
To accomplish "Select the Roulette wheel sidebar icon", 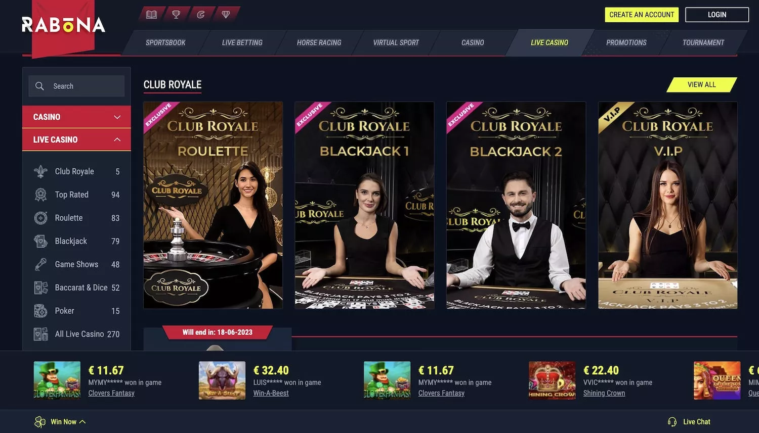I will [x=40, y=218].
